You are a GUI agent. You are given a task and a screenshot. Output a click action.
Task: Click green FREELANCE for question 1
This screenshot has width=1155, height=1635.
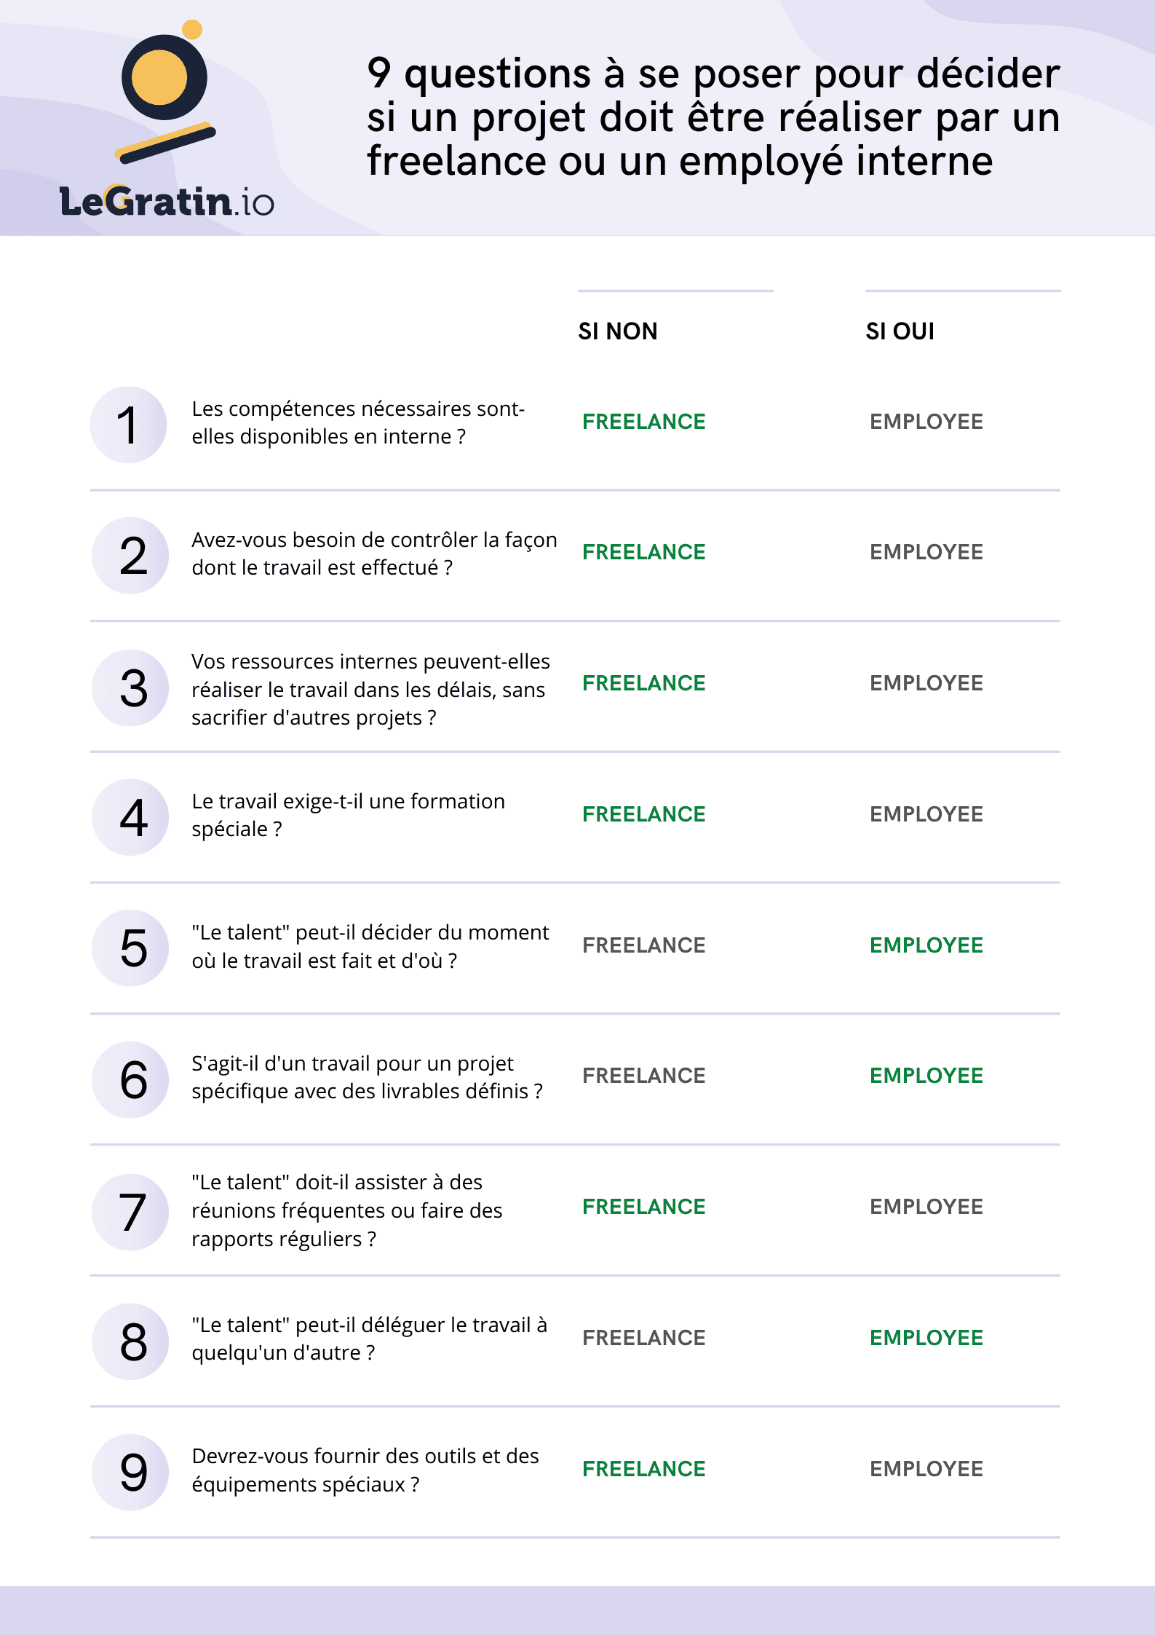coord(644,422)
